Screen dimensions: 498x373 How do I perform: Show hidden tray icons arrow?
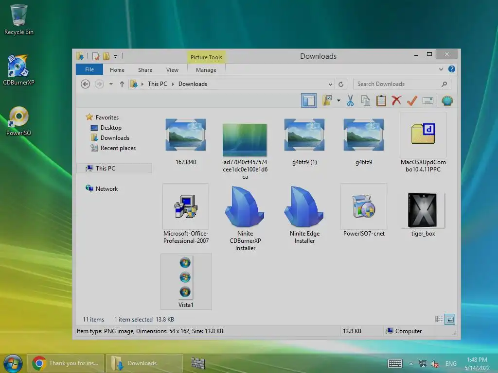(x=410, y=364)
